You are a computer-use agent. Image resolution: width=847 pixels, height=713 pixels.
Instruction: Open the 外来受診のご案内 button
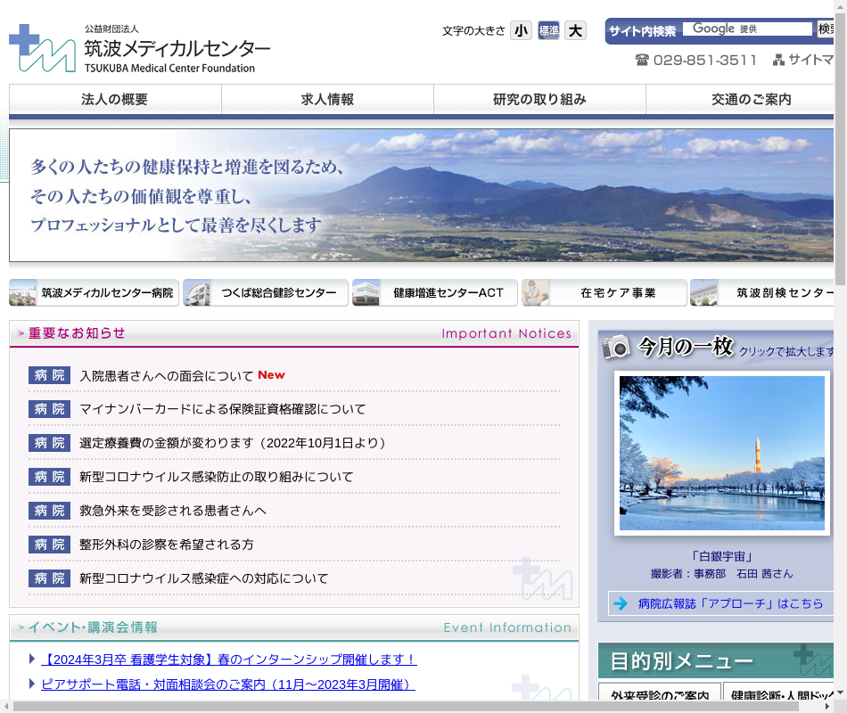click(659, 695)
